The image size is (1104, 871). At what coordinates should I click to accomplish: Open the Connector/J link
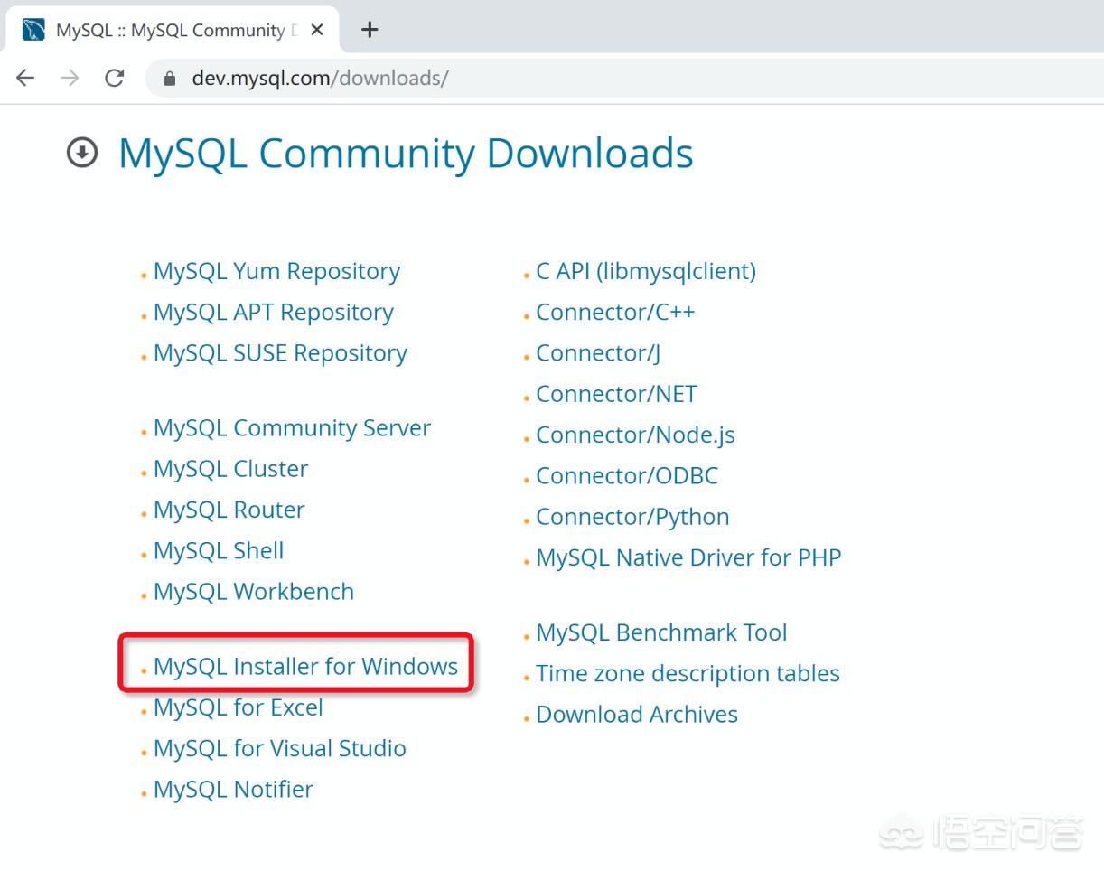coord(598,352)
